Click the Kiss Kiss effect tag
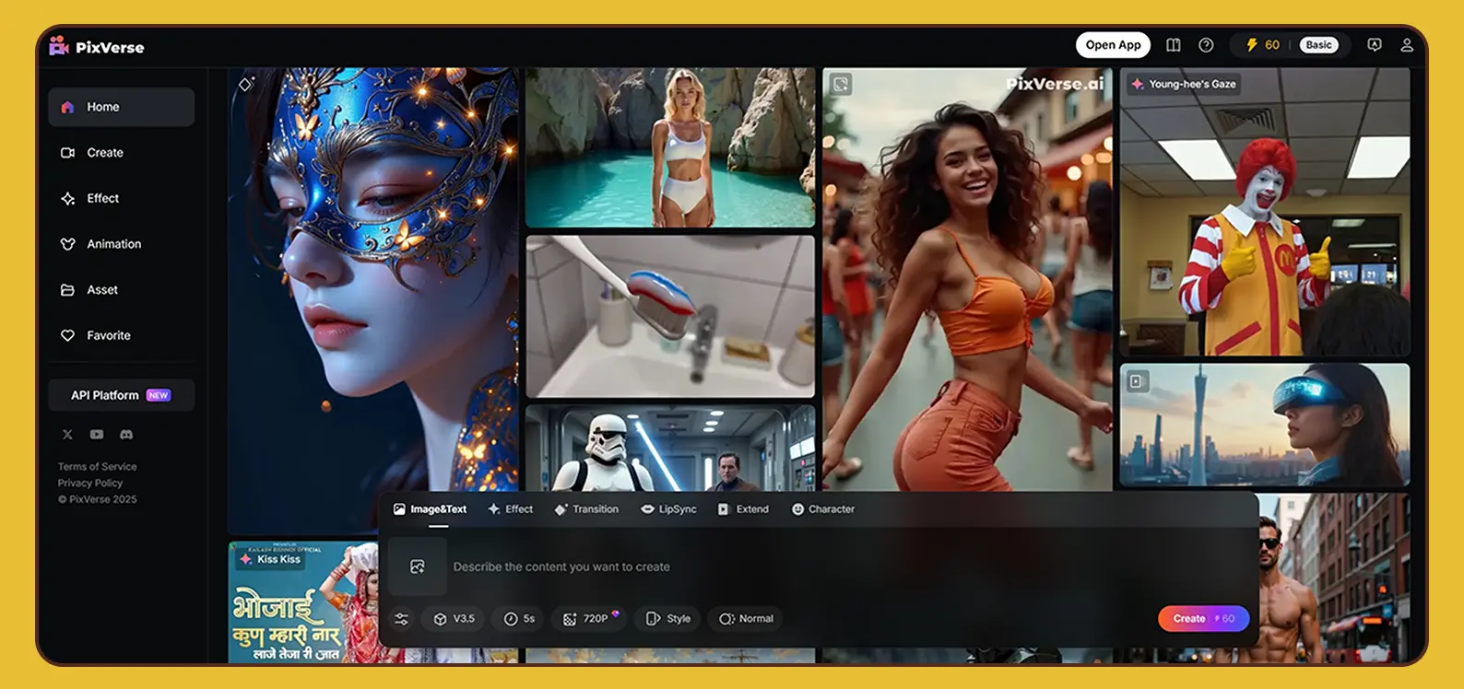This screenshot has width=1464, height=689. click(x=270, y=559)
